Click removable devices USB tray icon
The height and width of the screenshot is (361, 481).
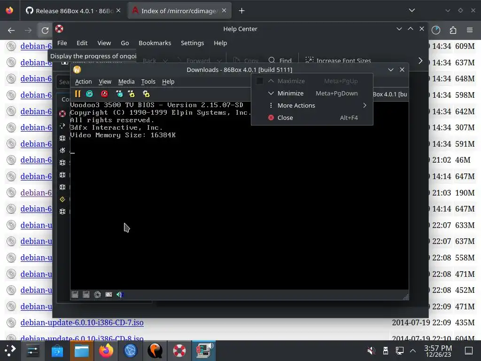[386, 350]
